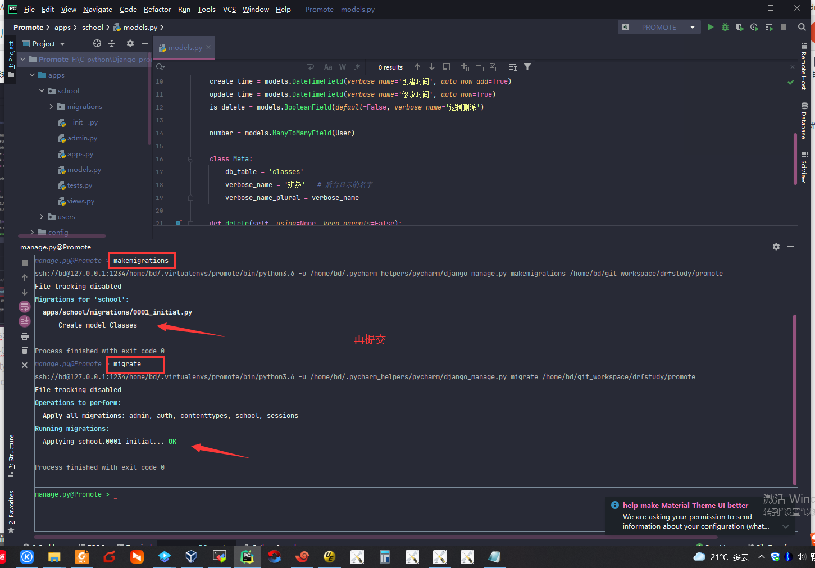
Task: Expand the migrations folder
Action: click(x=52, y=106)
